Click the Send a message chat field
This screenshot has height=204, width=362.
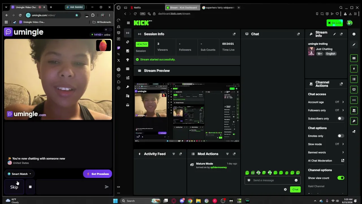tap(273, 180)
